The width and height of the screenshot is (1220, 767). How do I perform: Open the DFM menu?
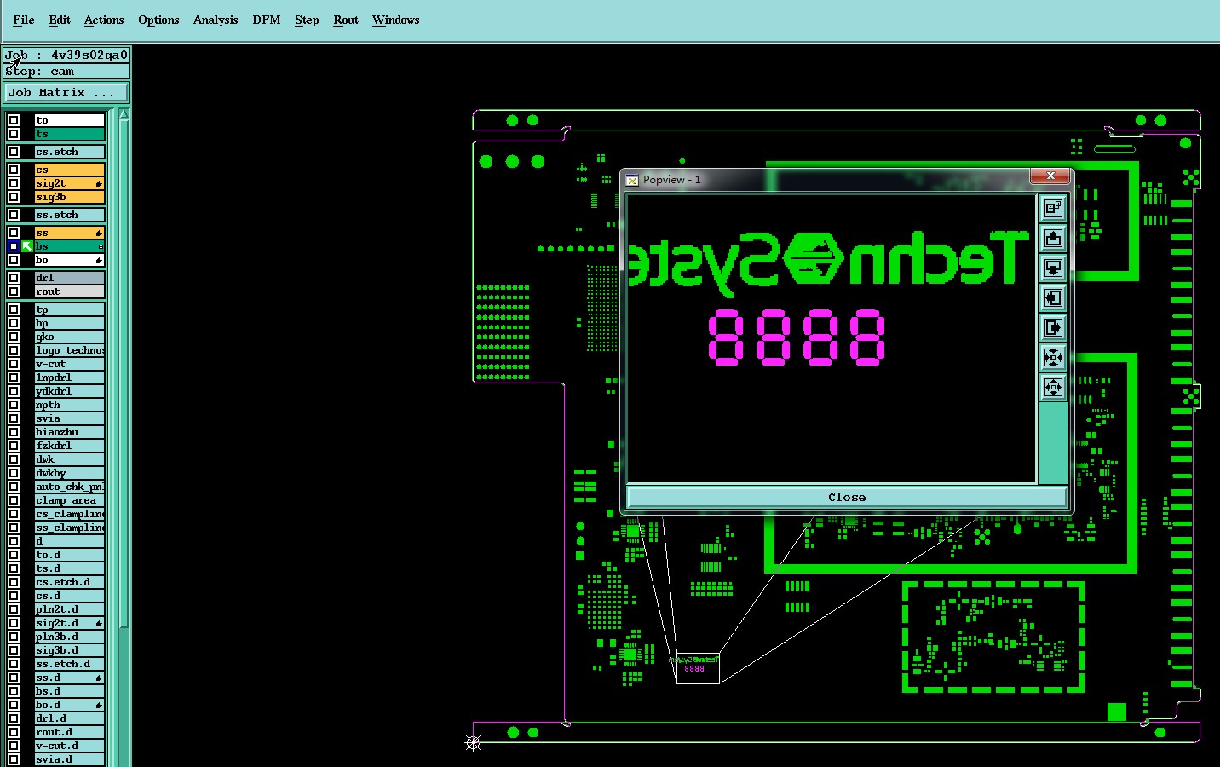267,20
